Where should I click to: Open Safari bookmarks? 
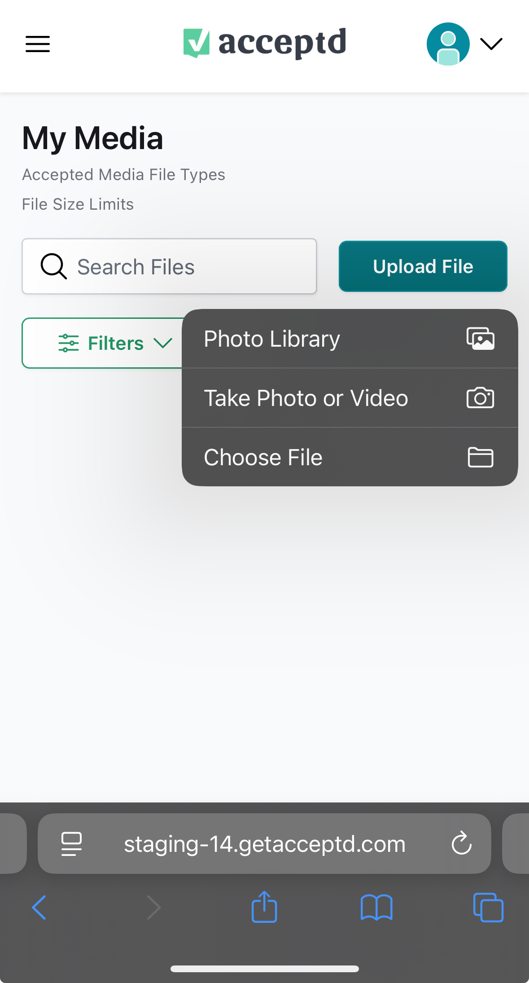pos(376,908)
